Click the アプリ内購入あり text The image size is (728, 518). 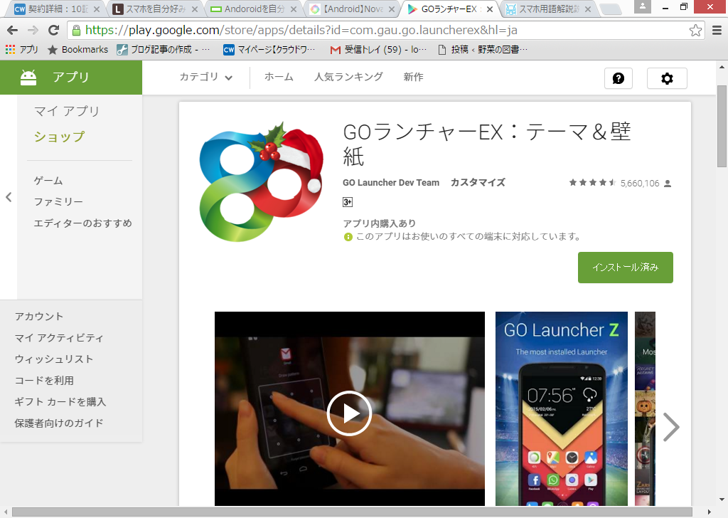(x=380, y=223)
